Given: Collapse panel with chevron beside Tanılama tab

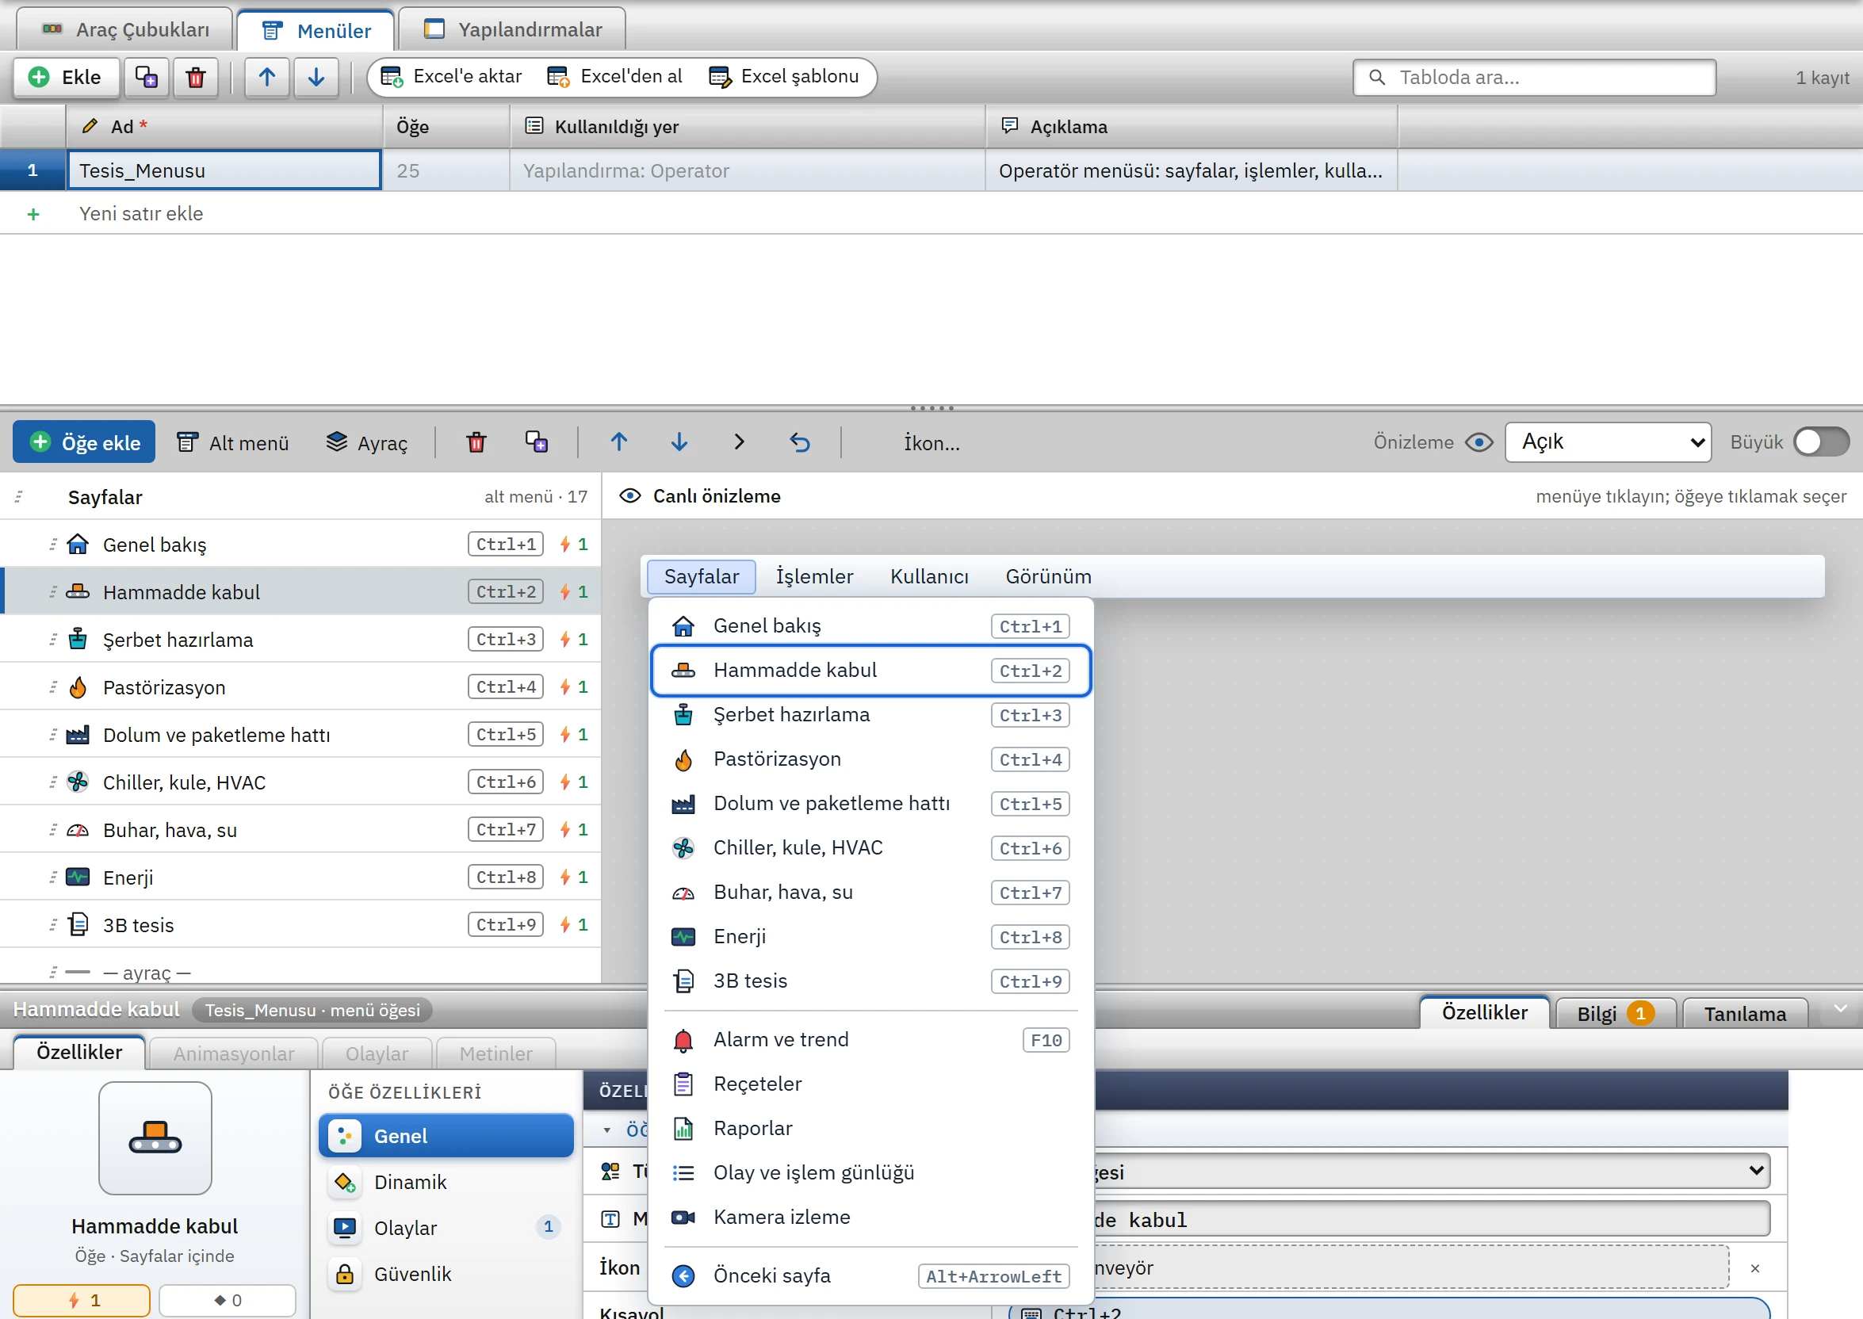Looking at the screenshot, I should coord(1841,1009).
